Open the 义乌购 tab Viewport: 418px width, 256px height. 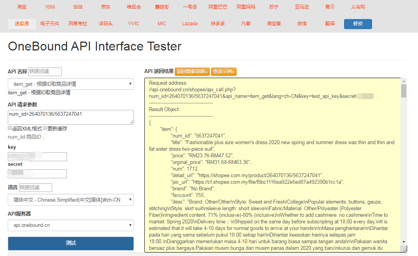click(358, 7)
